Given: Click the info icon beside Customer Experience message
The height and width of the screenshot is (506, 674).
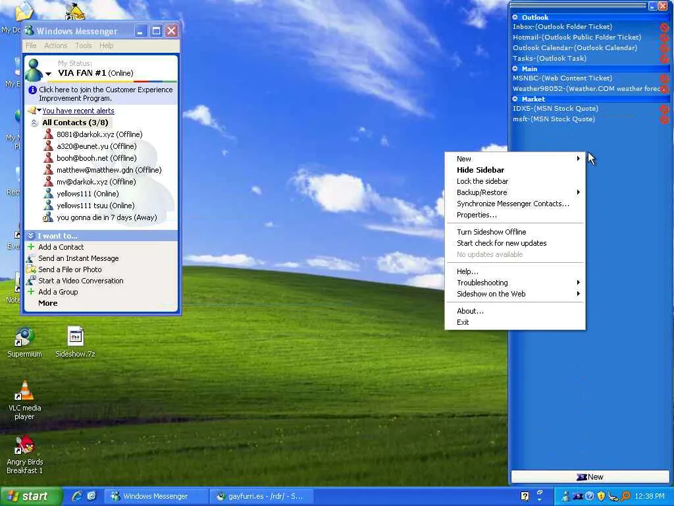Looking at the screenshot, I should pyautogui.click(x=32, y=90).
